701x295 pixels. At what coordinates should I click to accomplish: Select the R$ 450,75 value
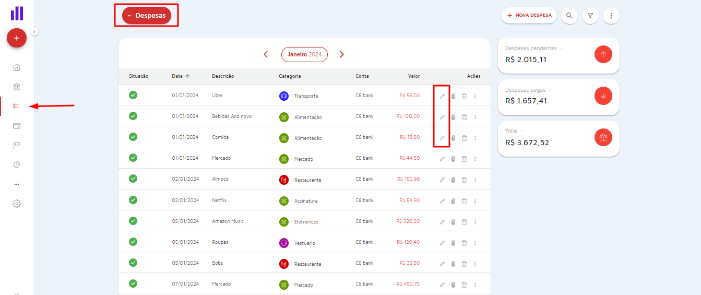click(408, 284)
